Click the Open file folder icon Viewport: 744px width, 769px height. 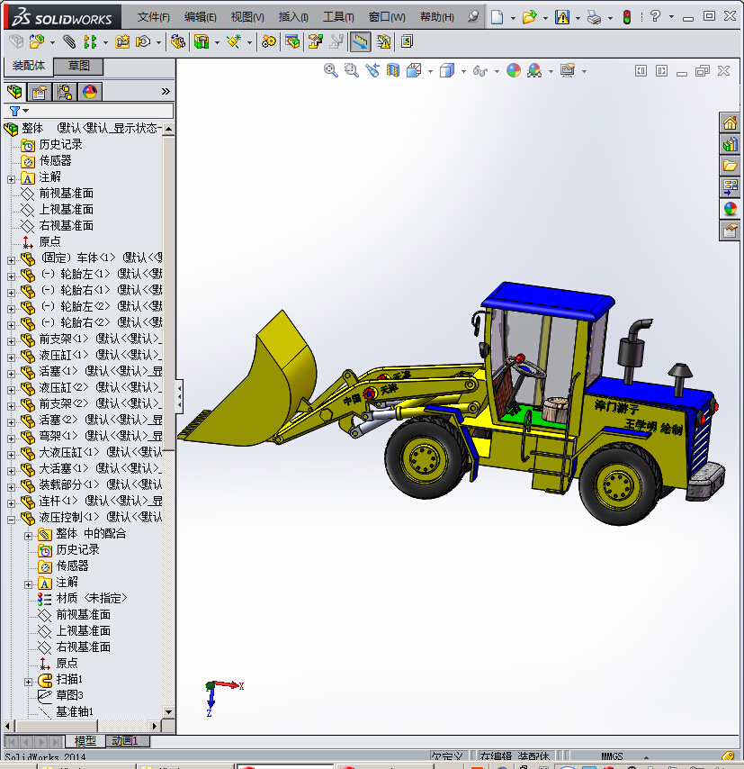[x=529, y=17]
